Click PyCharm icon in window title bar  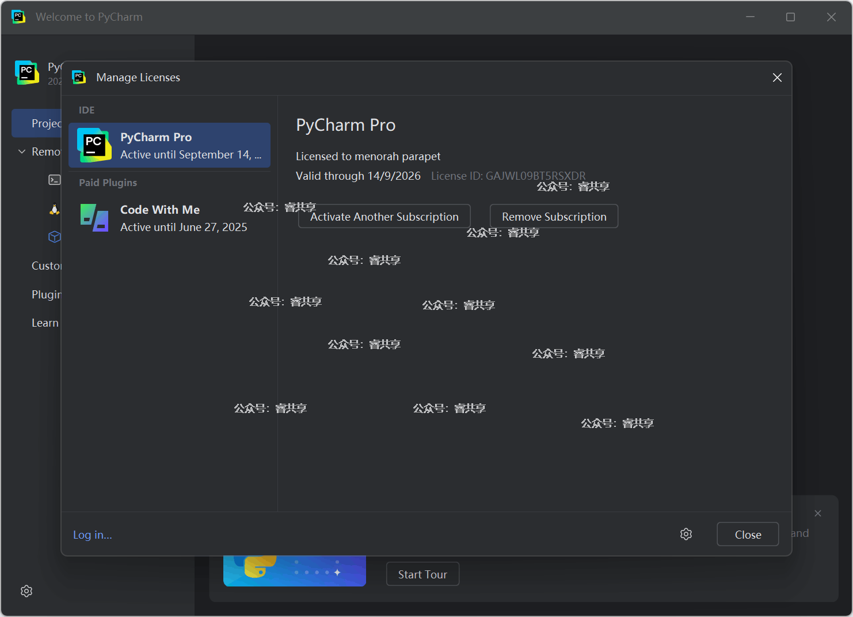(x=18, y=17)
